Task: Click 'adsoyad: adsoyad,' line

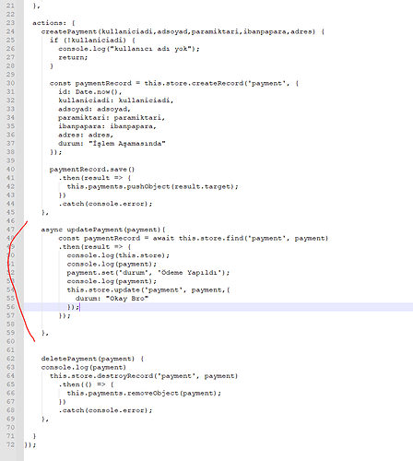Action: click(x=95, y=109)
